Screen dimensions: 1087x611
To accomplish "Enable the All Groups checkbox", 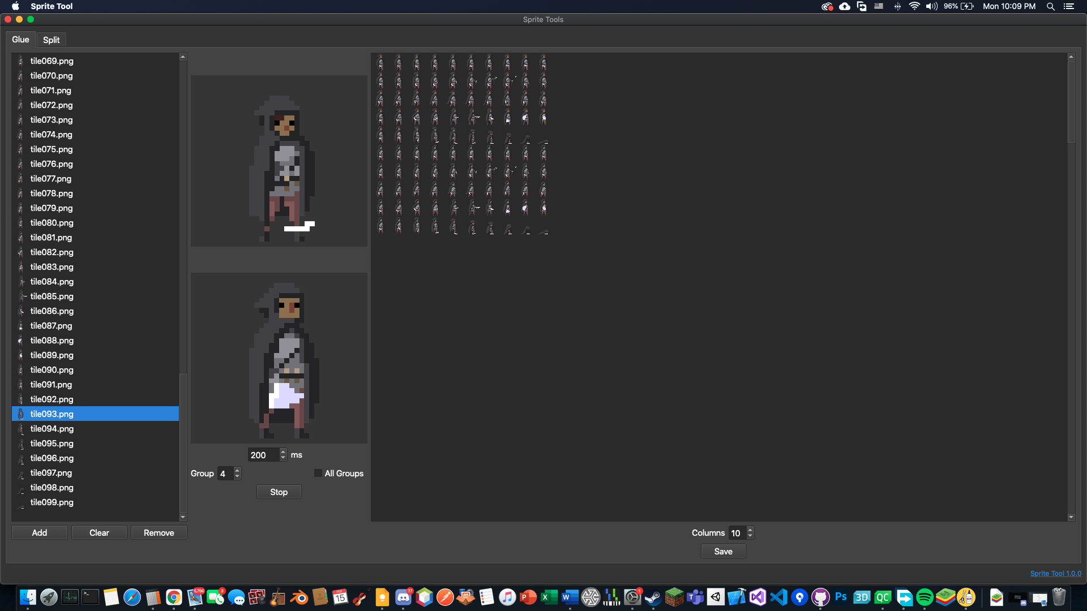I will pos(318,474).
